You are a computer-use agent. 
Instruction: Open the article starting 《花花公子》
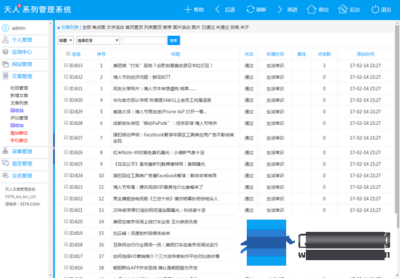coord(159,164)
